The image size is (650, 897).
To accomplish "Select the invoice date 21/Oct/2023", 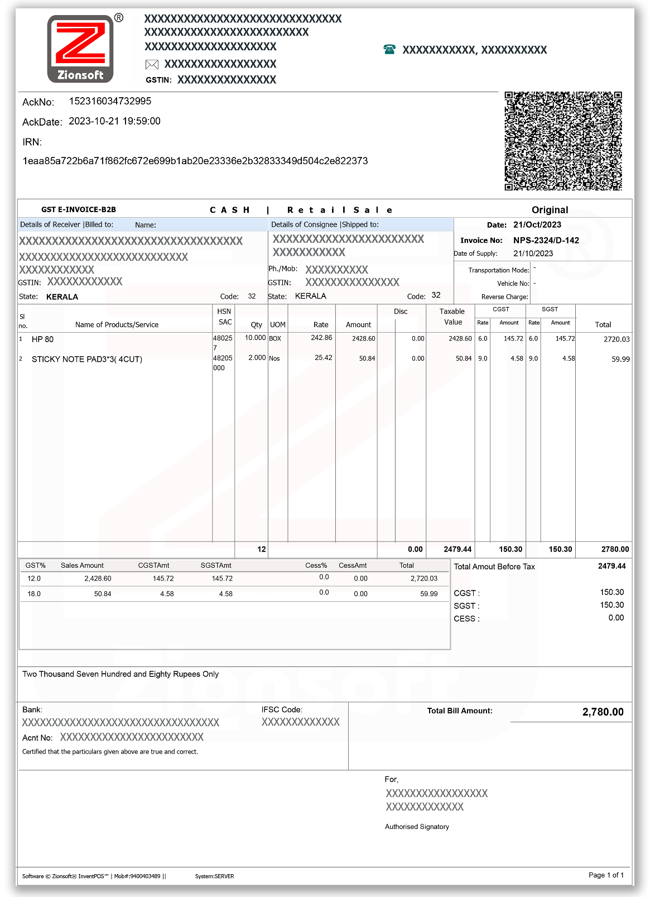I will coord(537,225).
